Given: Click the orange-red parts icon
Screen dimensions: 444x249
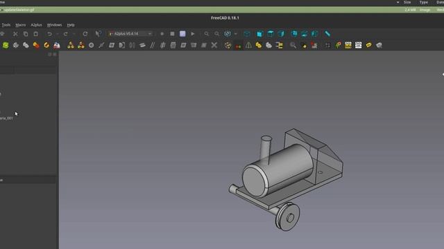Looking at the screenshot, I should pos(36,45).
